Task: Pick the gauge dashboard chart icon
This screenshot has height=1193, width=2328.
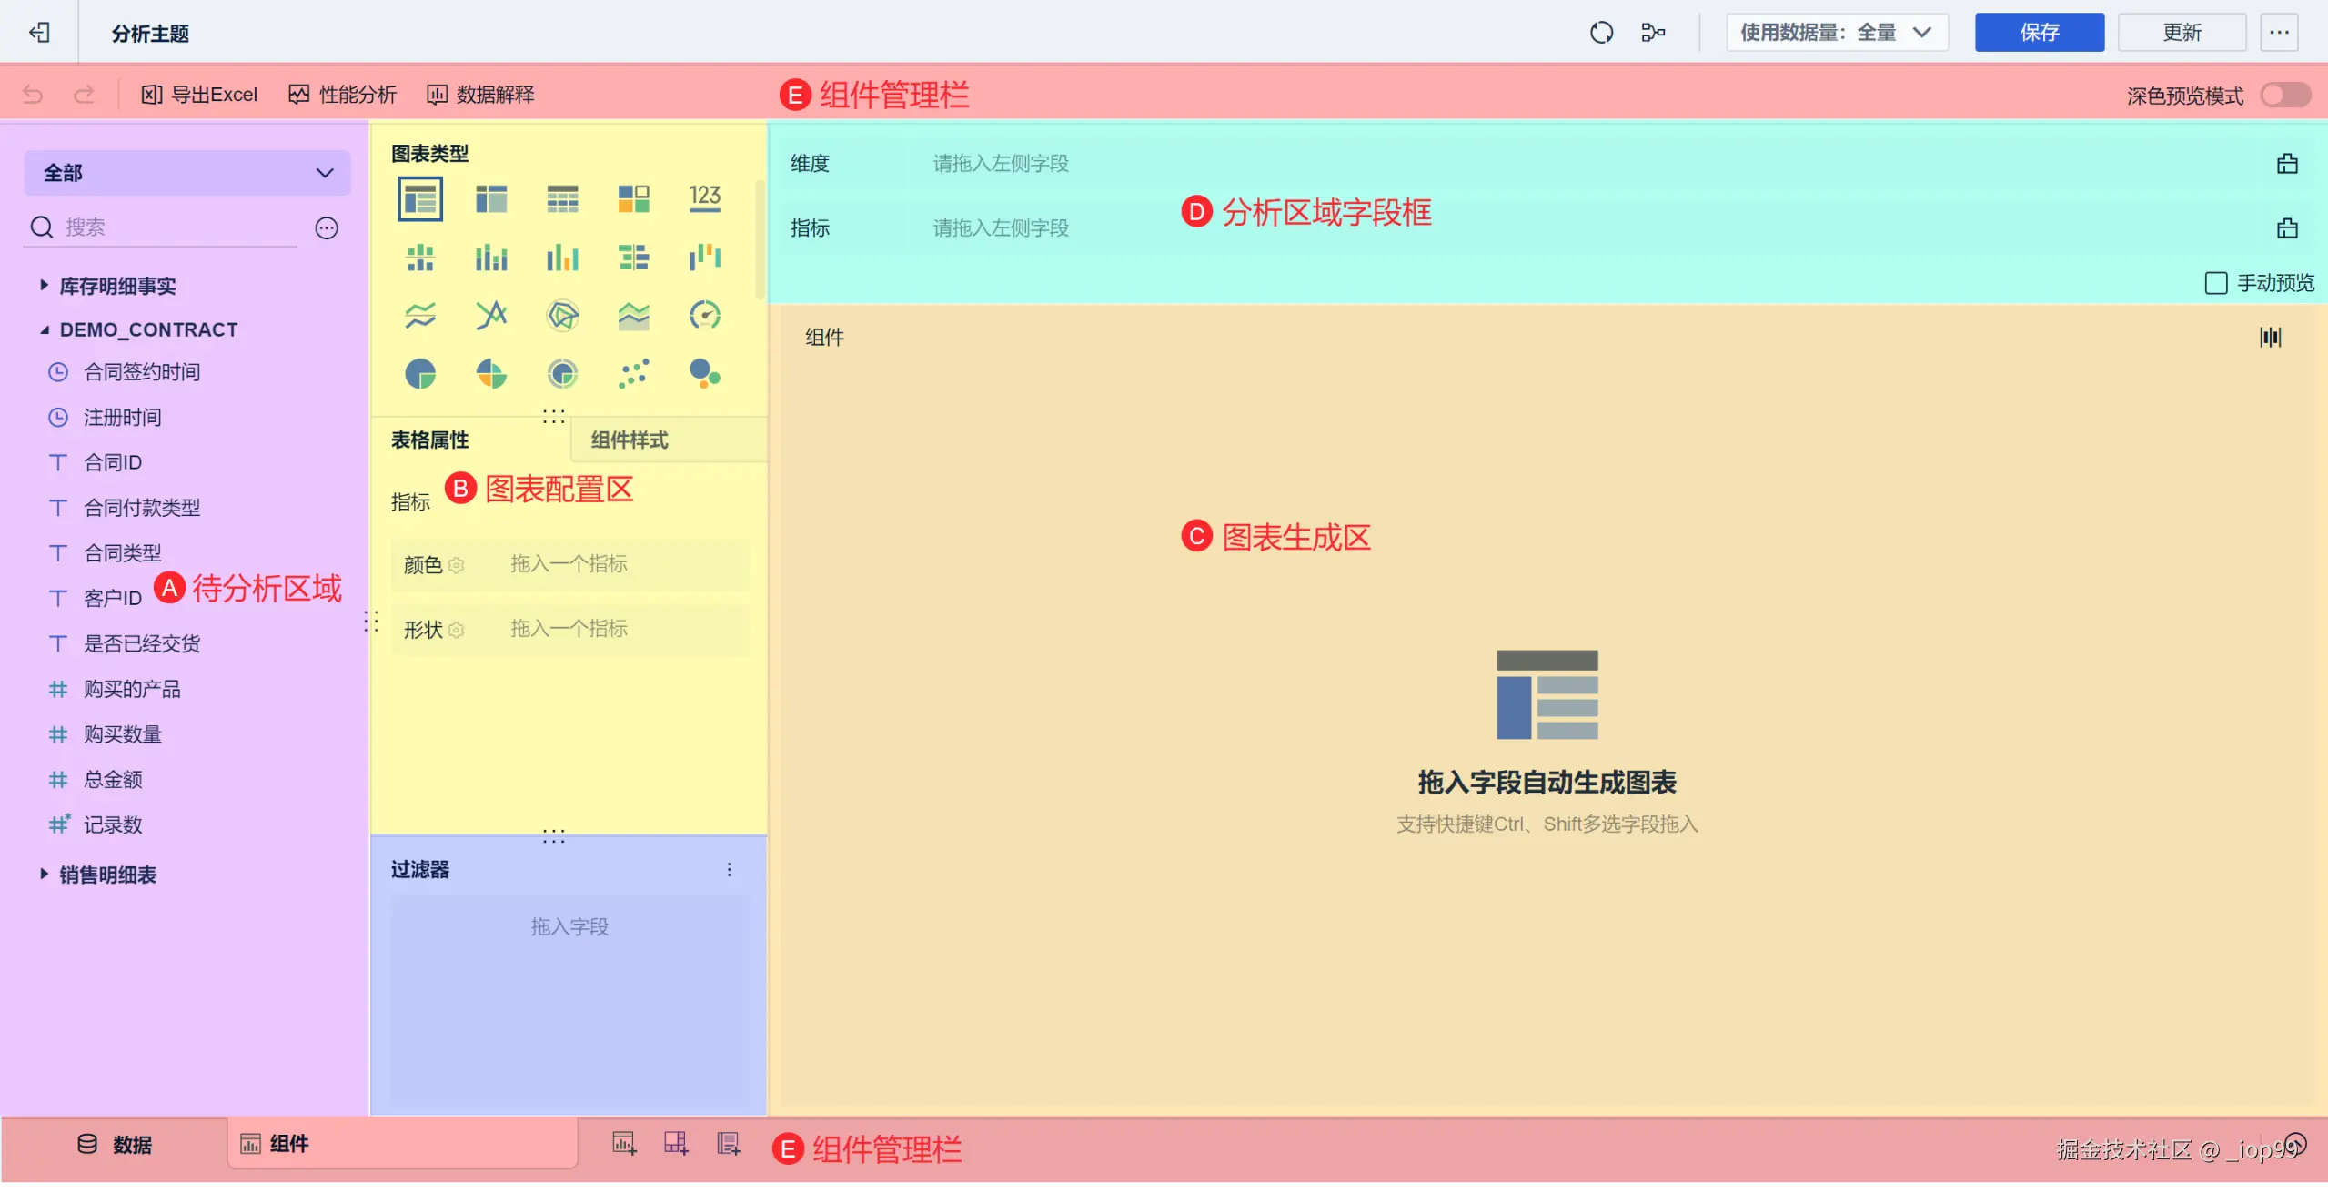Action: [x=704, y=315]
